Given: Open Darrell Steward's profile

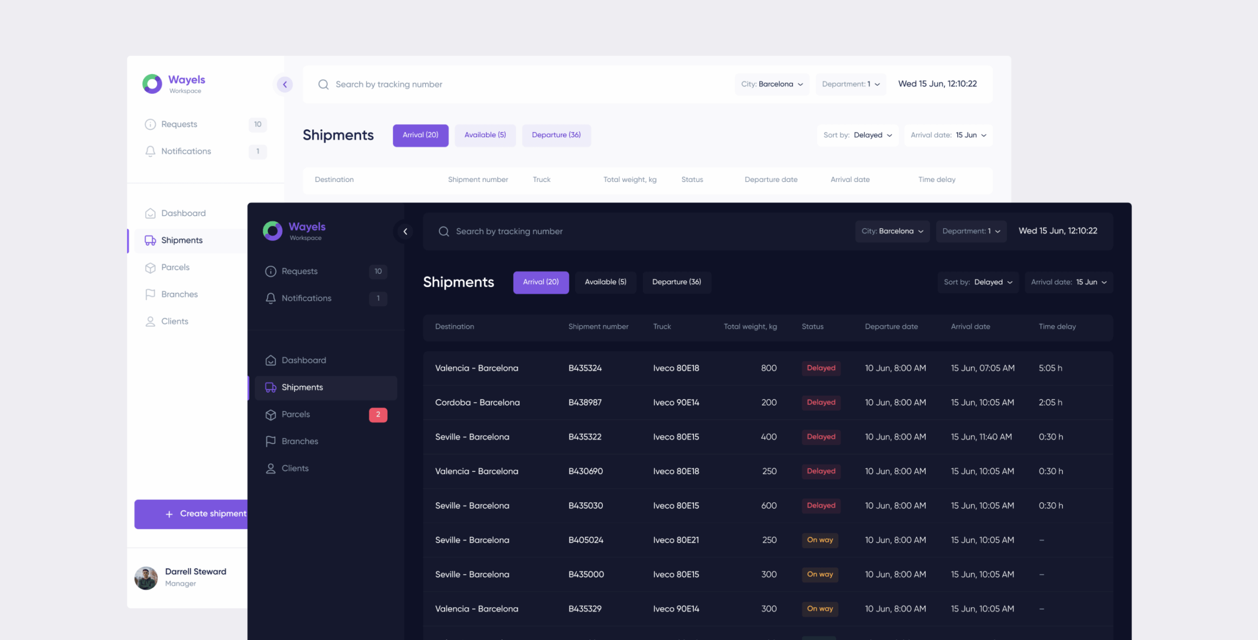Looking at the screenshot, I should 181,577.
